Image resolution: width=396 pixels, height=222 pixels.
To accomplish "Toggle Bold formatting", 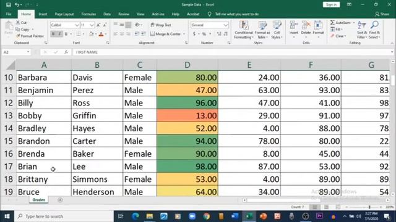I will 53,34.
